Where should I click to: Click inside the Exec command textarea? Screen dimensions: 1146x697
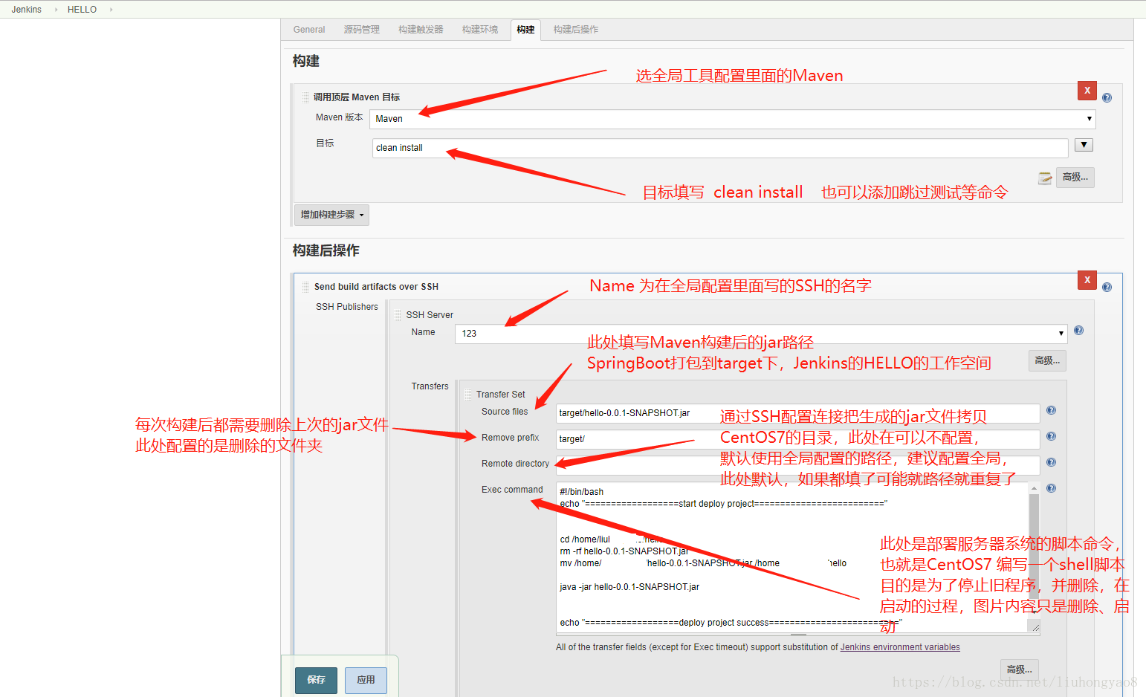click(x=792, y=557)
